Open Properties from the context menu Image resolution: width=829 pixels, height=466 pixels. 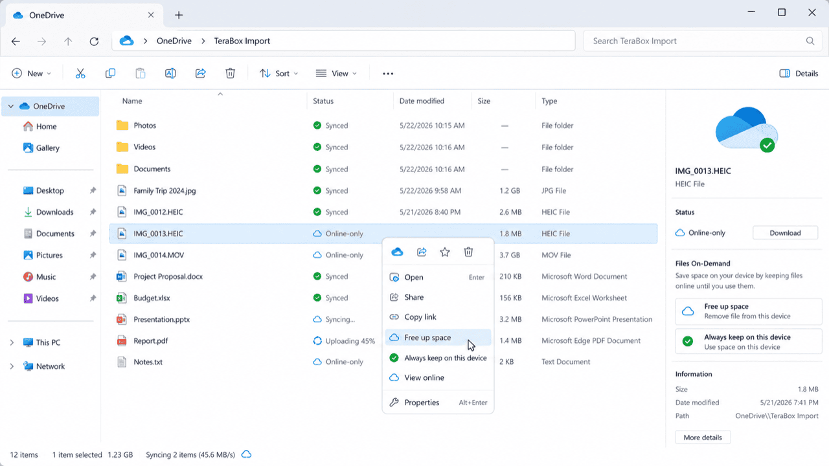(x=438, y=403)
